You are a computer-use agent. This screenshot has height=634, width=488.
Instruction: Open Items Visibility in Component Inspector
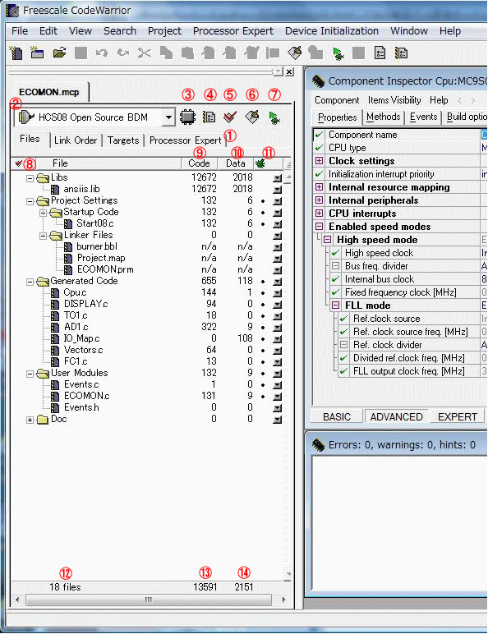394,100
